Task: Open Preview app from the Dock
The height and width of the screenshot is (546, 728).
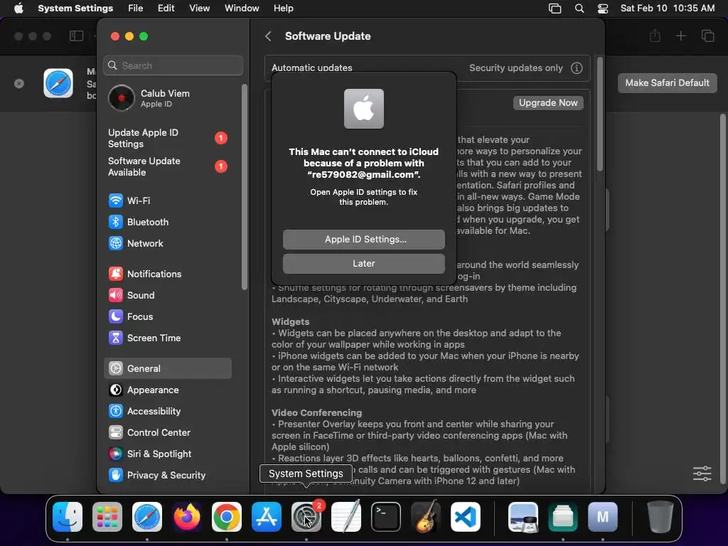Action: click(523, 517)
